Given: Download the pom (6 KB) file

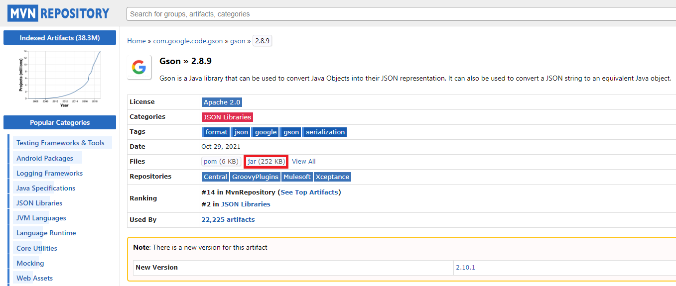Looking at the screenshot, I should point(221,161).
